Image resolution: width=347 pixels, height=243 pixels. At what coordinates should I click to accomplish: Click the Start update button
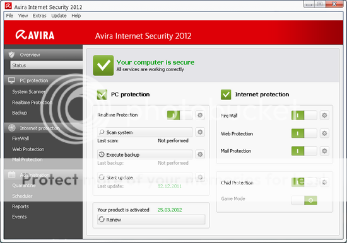144,178
